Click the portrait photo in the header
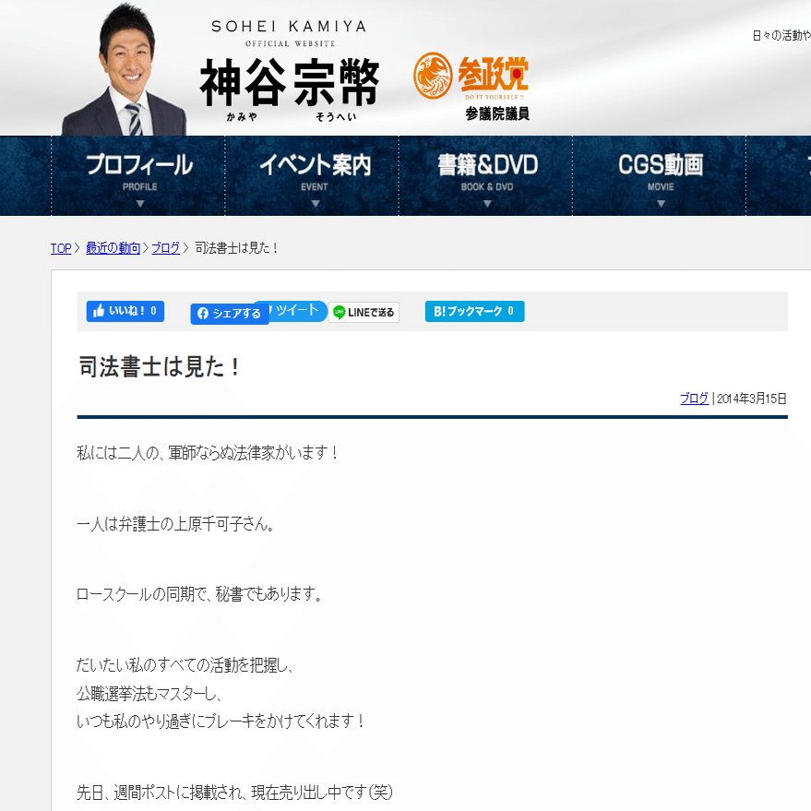 [125, 70]
